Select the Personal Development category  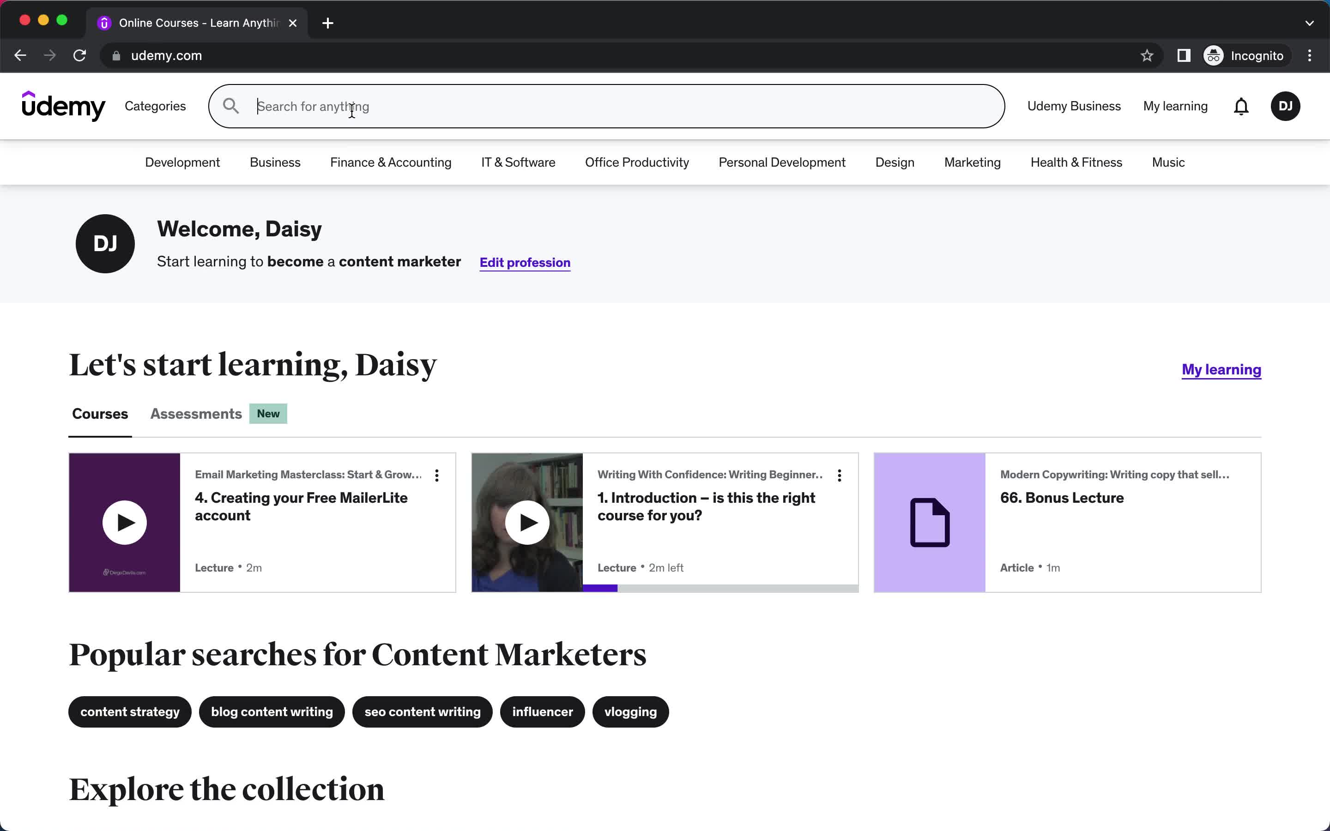pyautogui.click(x=782, y=163)
